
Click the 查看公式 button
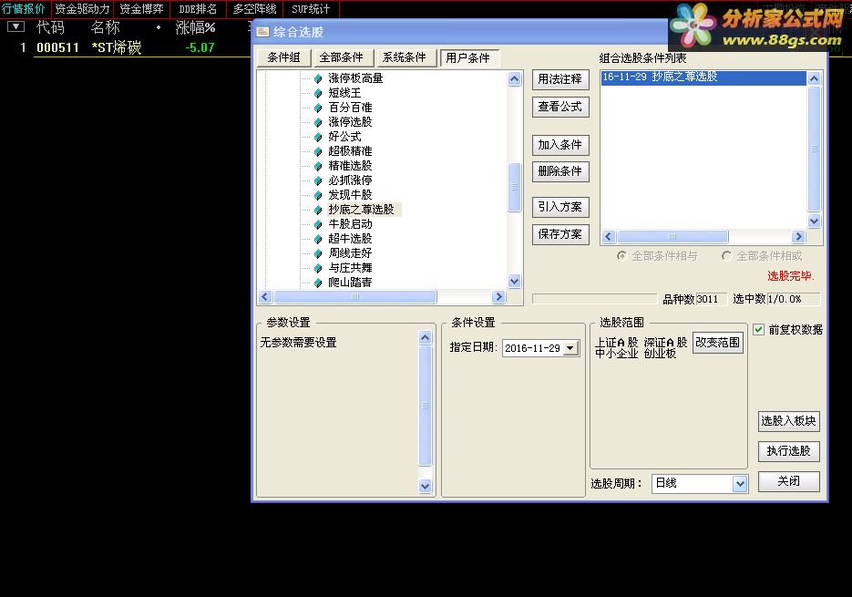560,108
